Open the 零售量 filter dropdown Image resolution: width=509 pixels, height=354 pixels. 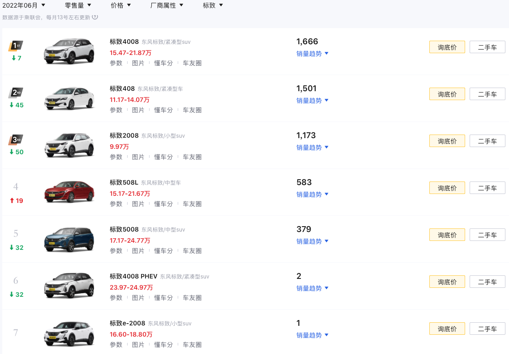(78, 5)
